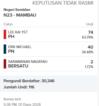This screenshot has height=106, width=99.
Task: Click the navy PN party color bar
Action: 5,49
